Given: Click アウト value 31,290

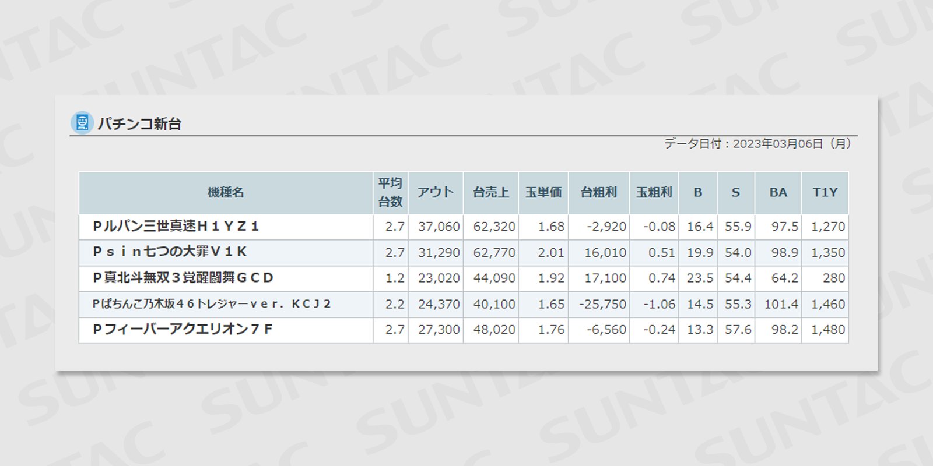Looking at the screenshot, I should [439, 253].
